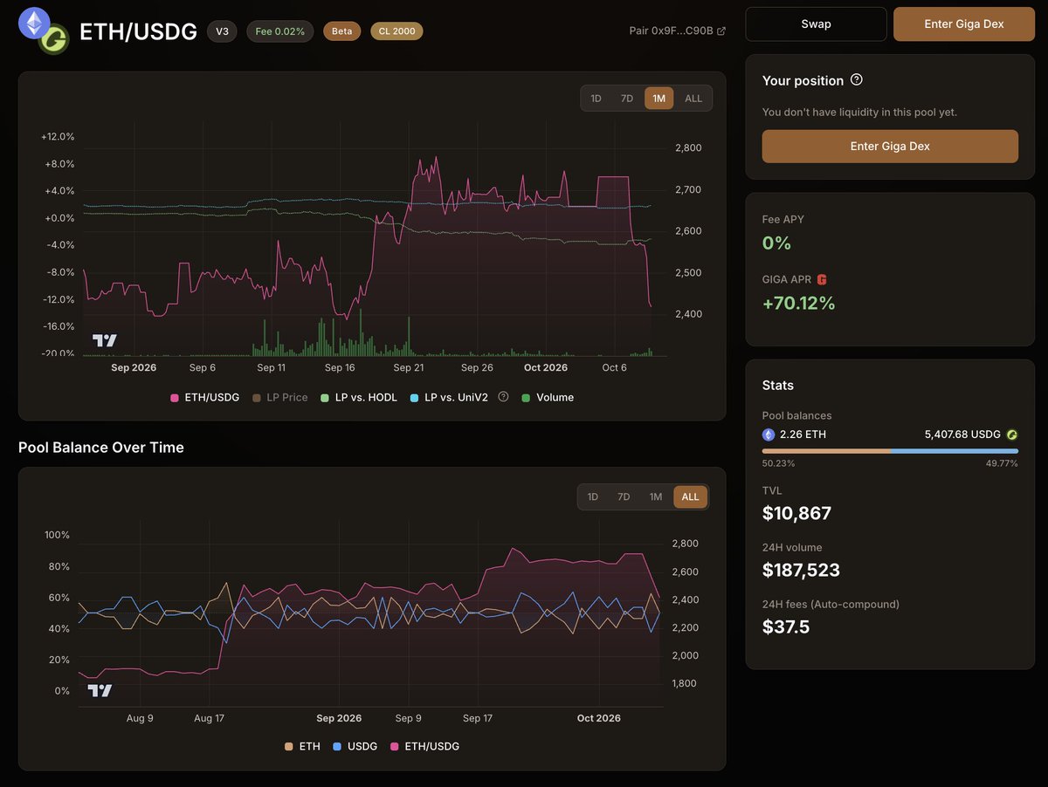Click Enter Giga Dex in Your position card
Image resolution: width=1048 pixels, height=787 pixels.
tap(890, 146)
